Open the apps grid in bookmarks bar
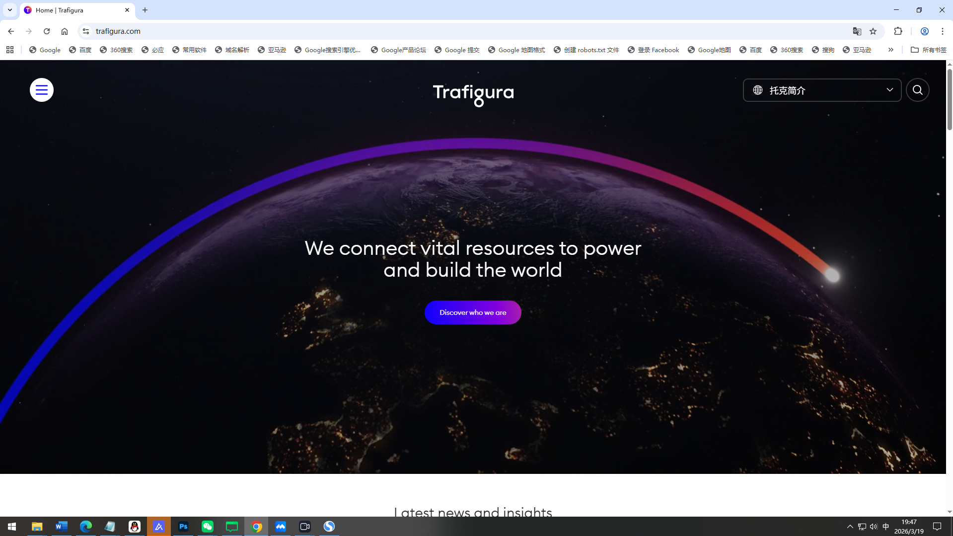The width and height of the screenshot is (953, 536). pos(10,50)
